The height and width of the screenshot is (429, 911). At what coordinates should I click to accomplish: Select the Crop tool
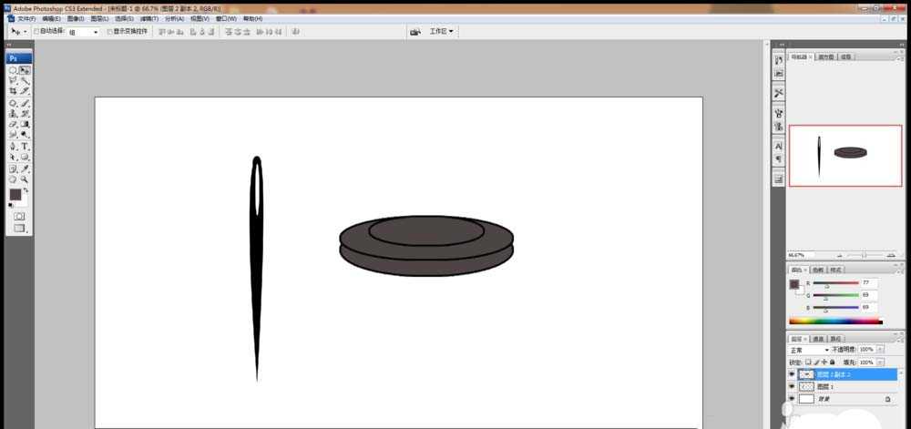click(13, 91)
